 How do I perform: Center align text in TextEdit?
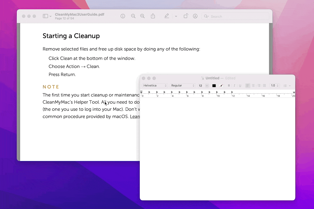(253, 85)
